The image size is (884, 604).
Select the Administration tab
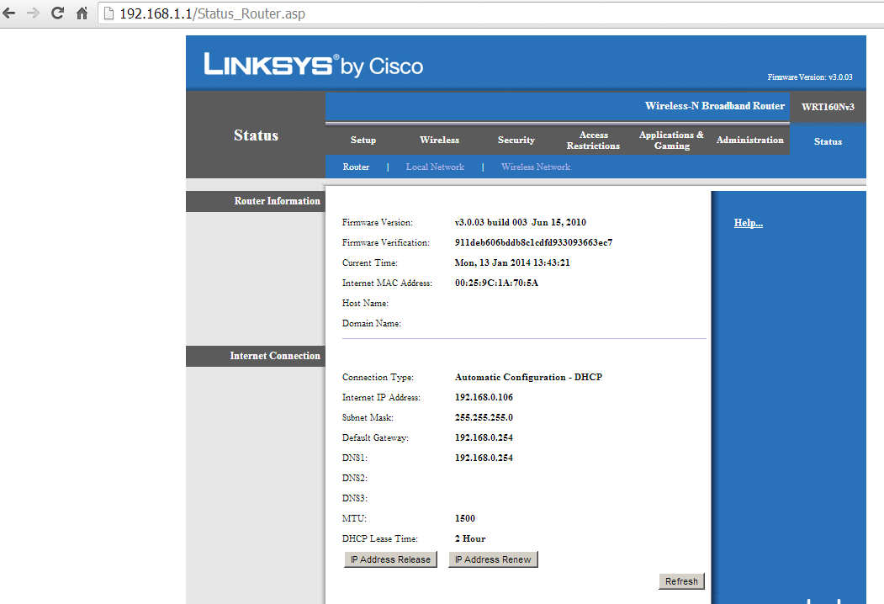tap(749, 140)
